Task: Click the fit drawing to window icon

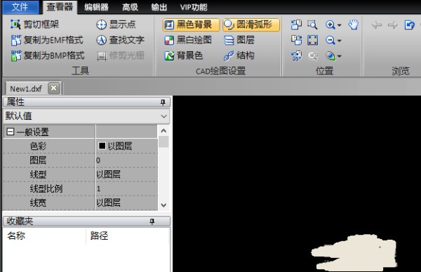Action: click(312, 40)
